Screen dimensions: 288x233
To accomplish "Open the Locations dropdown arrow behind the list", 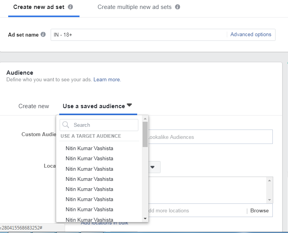I will (x=152, y=167).
